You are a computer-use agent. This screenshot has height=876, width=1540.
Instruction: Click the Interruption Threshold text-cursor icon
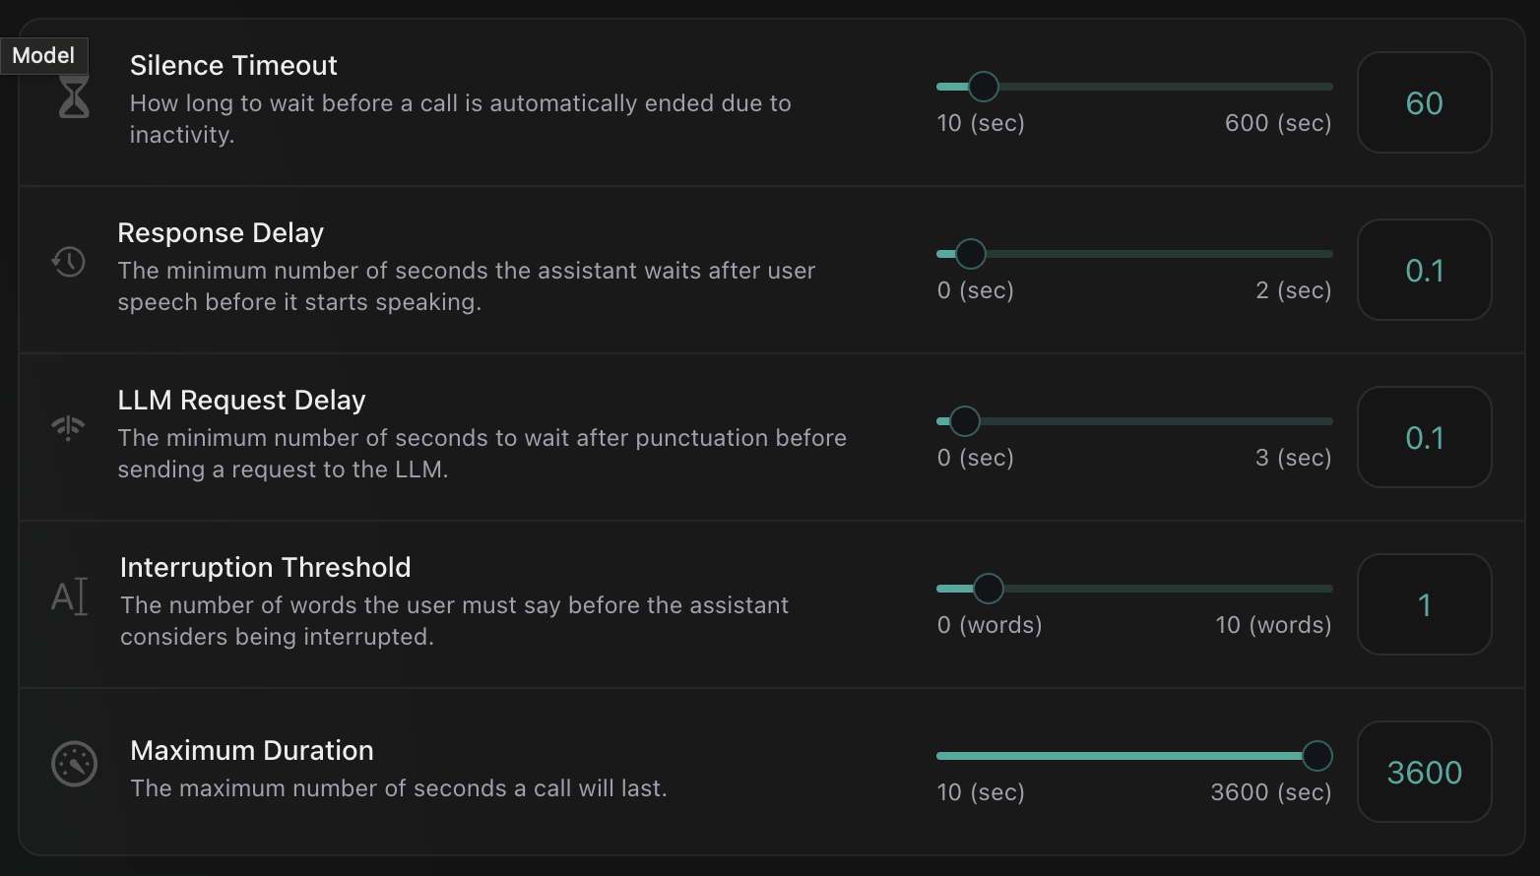(x=69, y=596)
